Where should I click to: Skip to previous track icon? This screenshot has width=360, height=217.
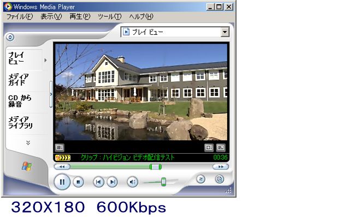98,182
